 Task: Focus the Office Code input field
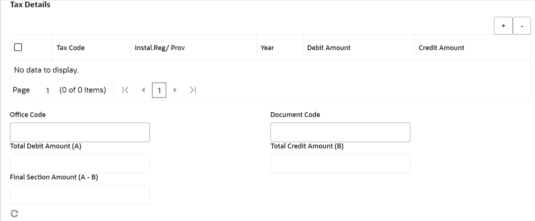(x=80, y=132)
